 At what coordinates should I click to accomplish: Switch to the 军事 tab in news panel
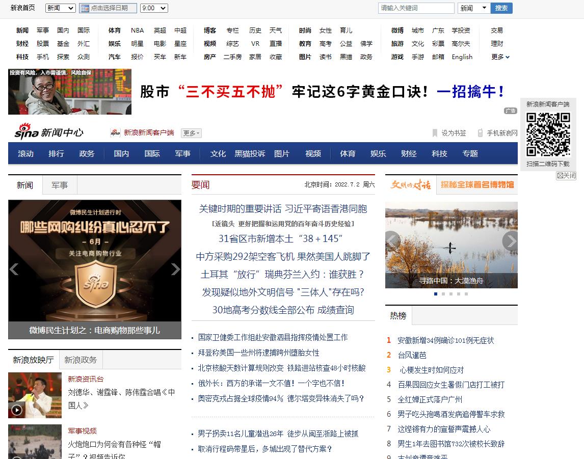(60, 185)
